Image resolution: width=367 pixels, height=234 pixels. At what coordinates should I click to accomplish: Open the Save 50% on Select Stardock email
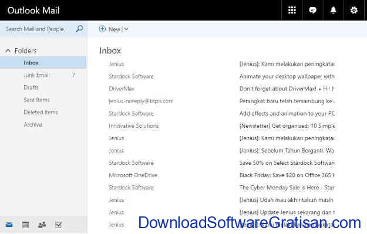pyautogui.click(x=221, y=163)
